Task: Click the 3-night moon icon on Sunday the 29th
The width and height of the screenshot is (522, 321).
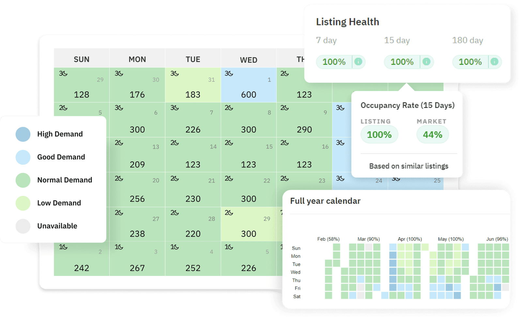Action: pos(64,74)
